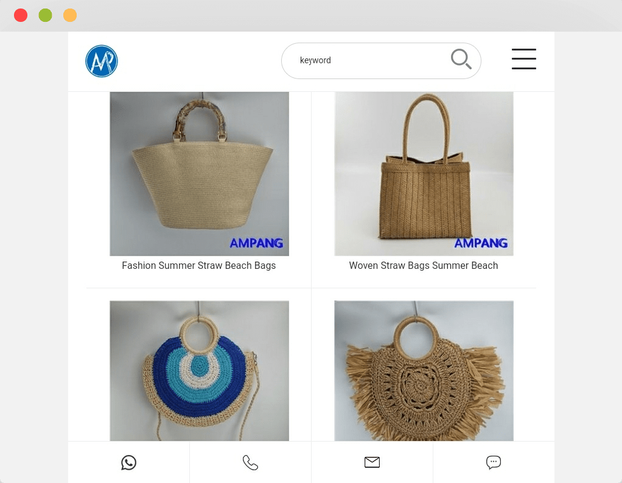Click the ring handle of blue crochet bag
Image resolution: width=622 pixels, height=483 pixels.
click(199, 334)
